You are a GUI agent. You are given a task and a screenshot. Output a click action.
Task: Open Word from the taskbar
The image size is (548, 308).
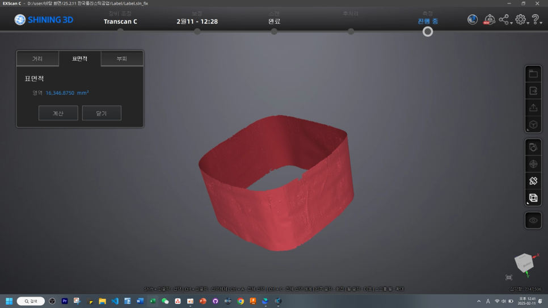tap(140, 301)
